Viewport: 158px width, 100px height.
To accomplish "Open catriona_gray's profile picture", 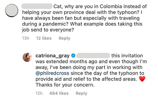I will tap(27, 57).
